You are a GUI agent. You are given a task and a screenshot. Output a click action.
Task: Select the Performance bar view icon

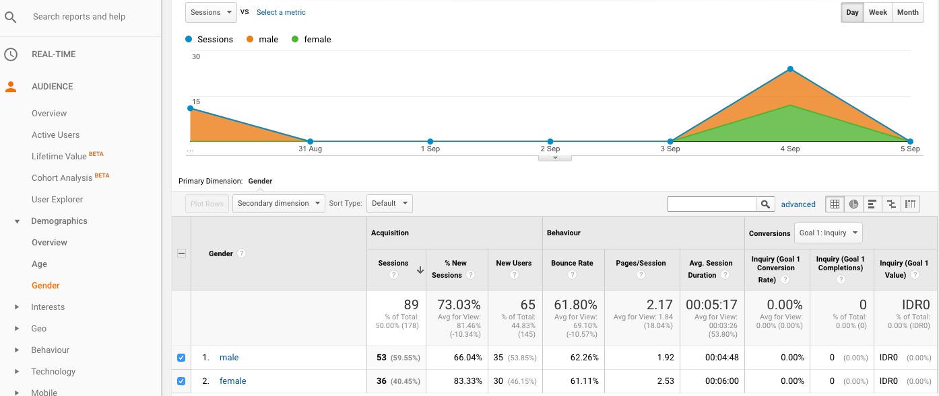(872, 204)
